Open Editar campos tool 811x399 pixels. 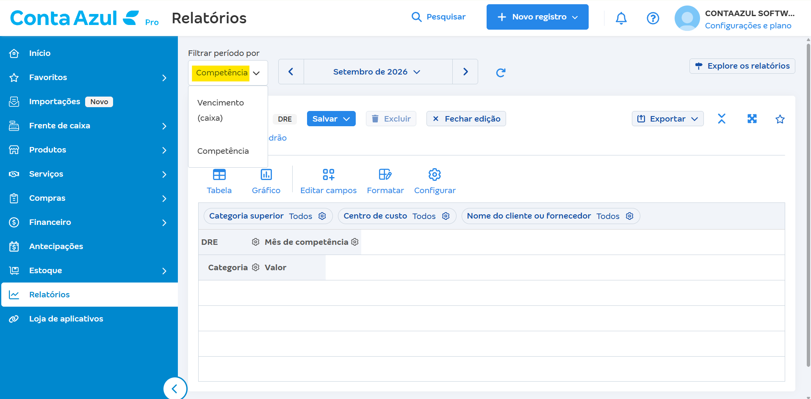click(x=328, y=181)
